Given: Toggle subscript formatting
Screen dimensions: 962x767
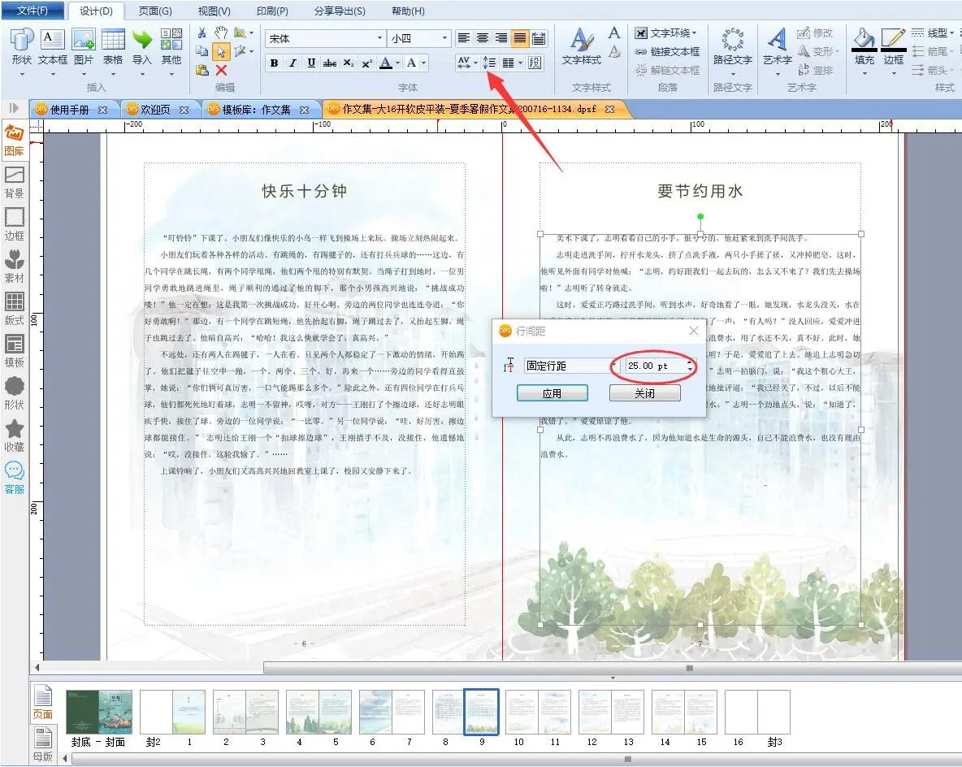Looking at the screenshot, I should [348, 63].
